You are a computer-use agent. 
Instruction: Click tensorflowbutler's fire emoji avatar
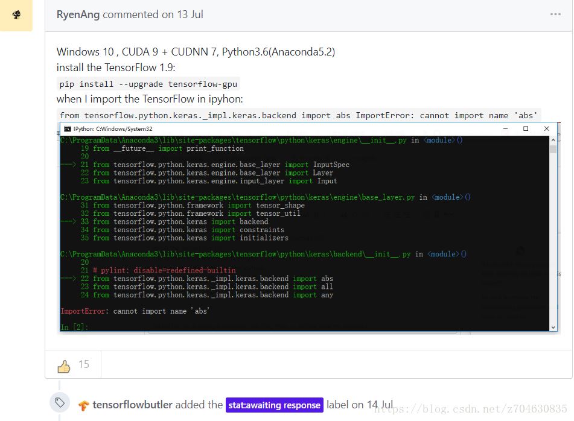tap(84, 405)
